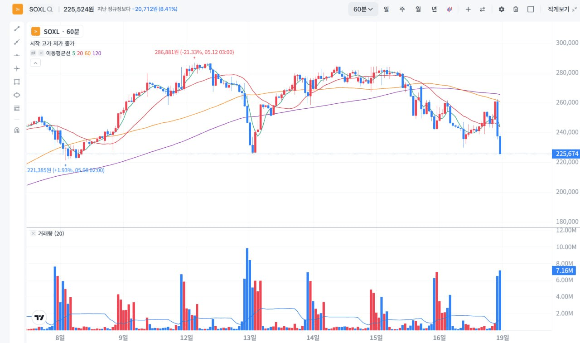Image resolution: width=580 pixels, height=343 pixels.
Task: Select the rectangle shape drawing tool
Action: coord(17,82)
